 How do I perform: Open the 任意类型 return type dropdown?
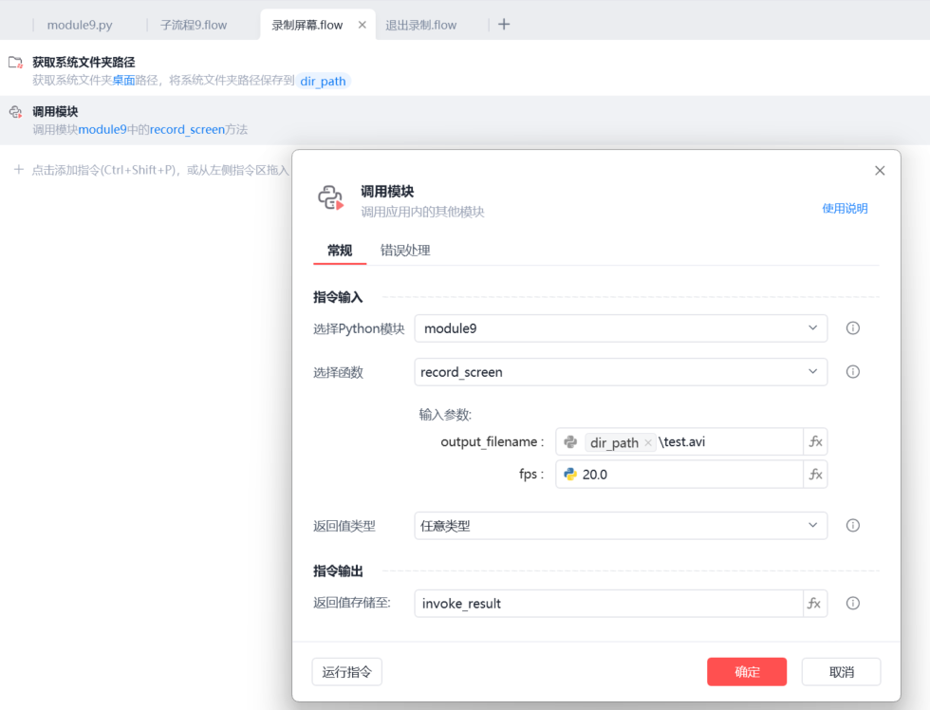point(621,526)
